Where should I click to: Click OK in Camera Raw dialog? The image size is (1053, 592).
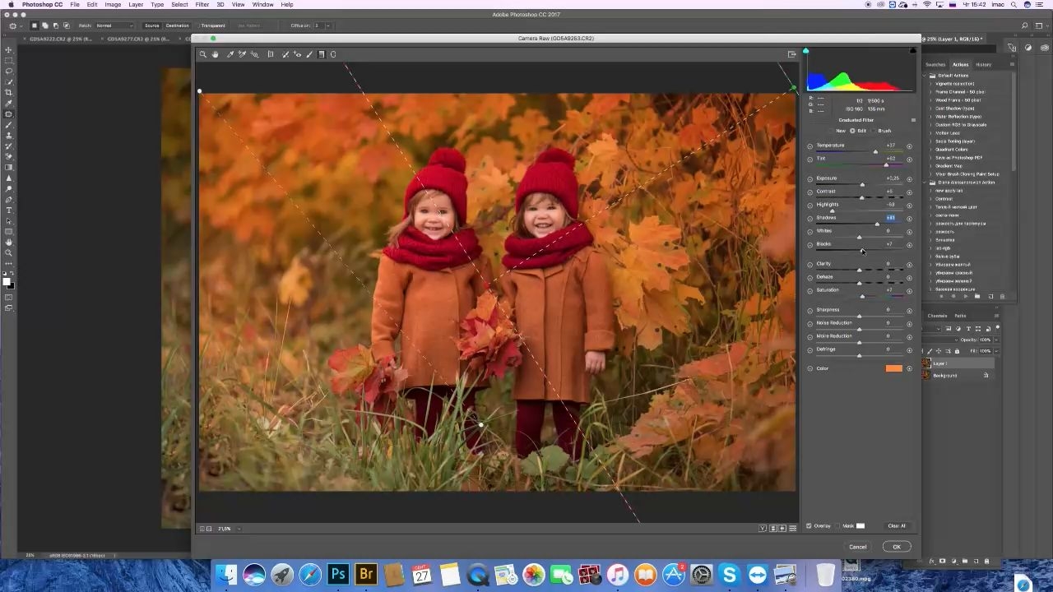(897, 547)
